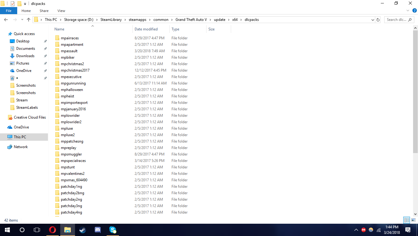The image size is (418, 236).
Task: Click Grand Theft Auto V breadcrumb
Action: coord(191,20)
